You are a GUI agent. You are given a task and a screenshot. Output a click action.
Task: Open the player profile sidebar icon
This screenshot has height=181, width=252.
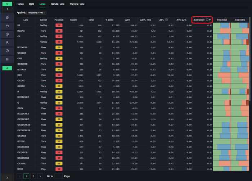pyautogui.click(x=7, y=42)
